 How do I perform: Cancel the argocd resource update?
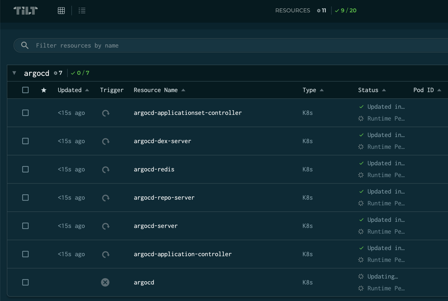click(105, 282)
